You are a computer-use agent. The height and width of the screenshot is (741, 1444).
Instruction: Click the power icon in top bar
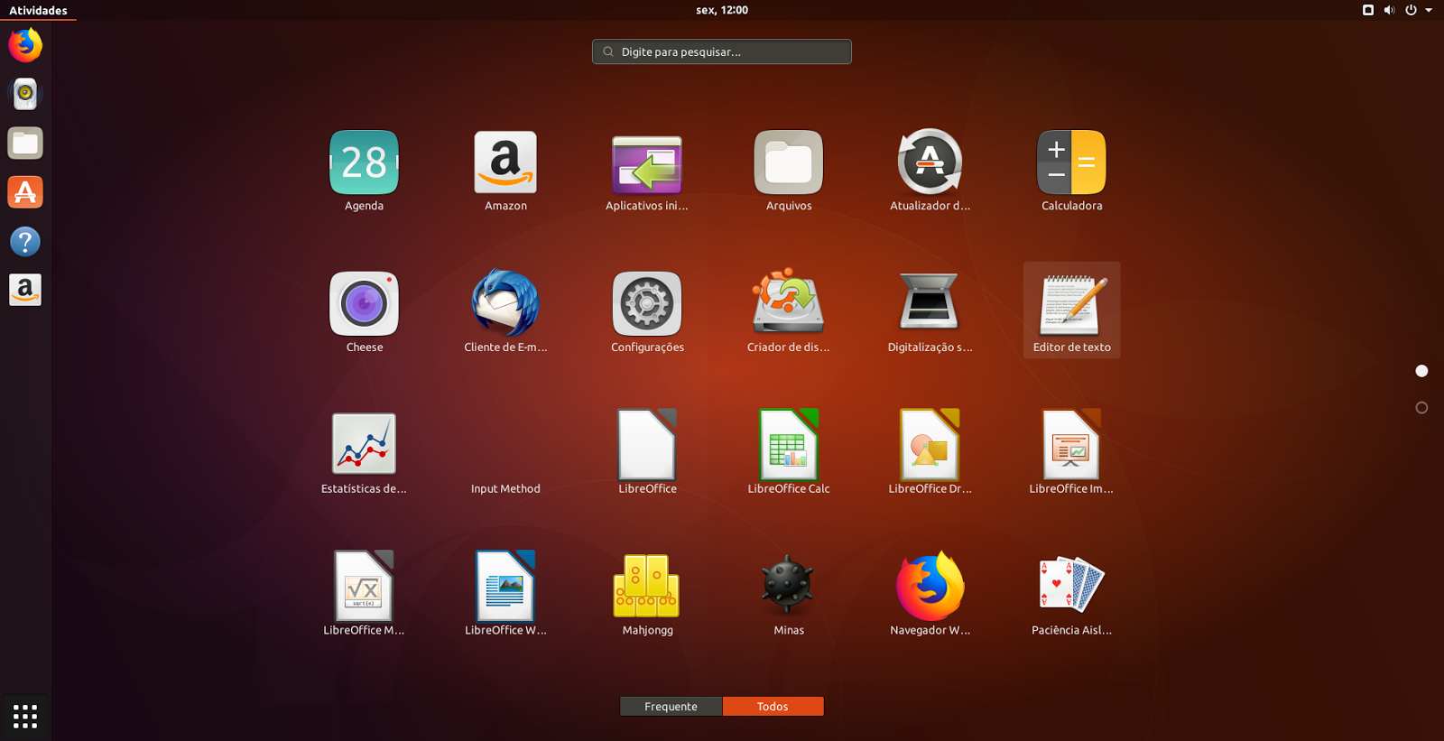(x=1411, y=10)
